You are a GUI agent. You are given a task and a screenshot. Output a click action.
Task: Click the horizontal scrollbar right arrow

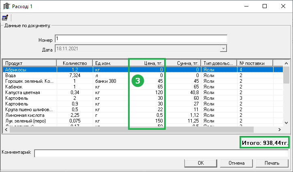[280, 129]
